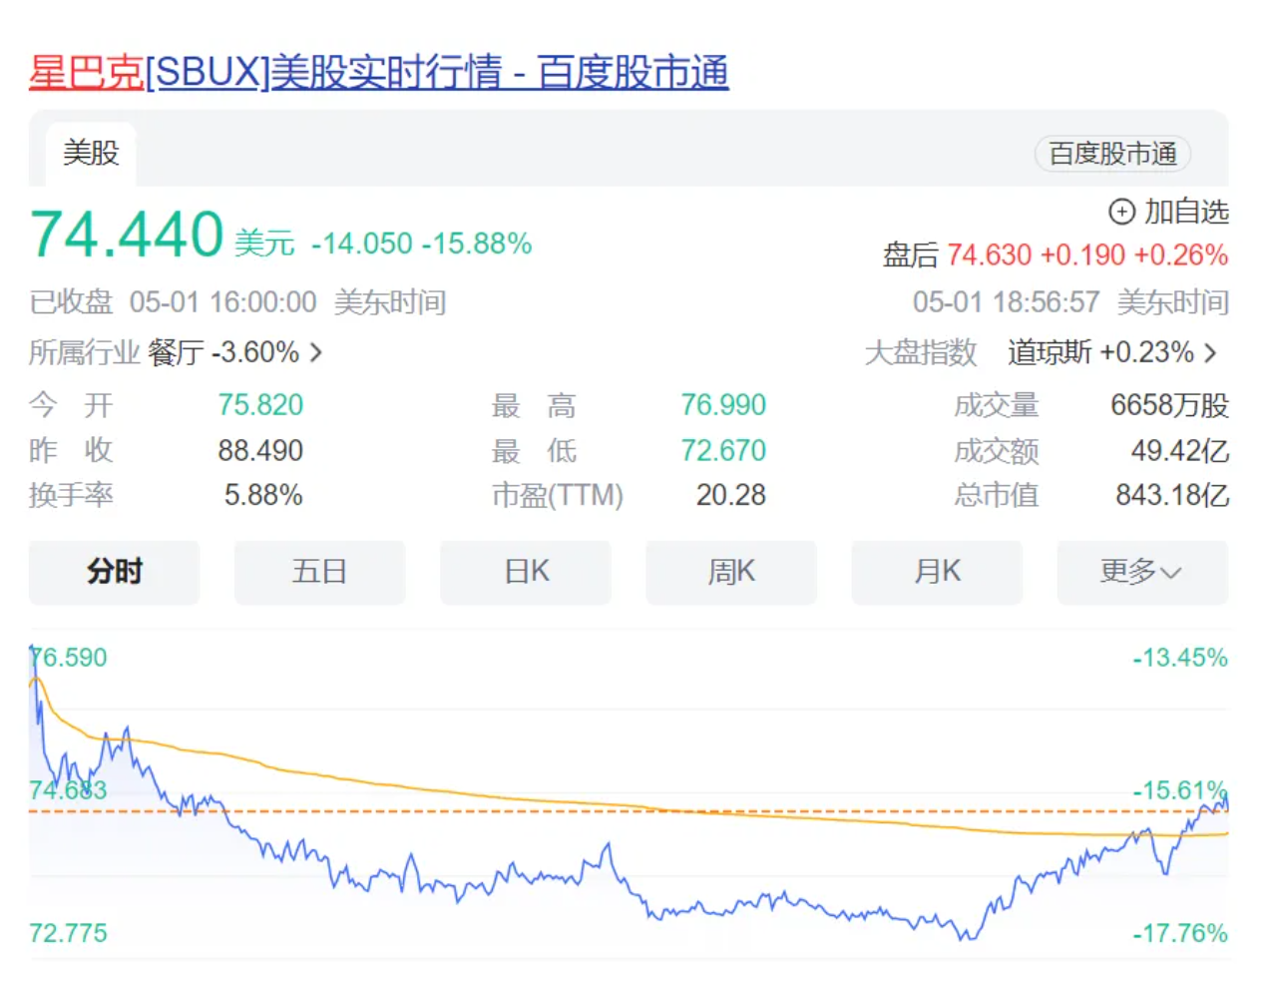Viewport: 1273px width, 994px height.
Task: Click the chart axis label -17.76%
Action: point(1180,933)
